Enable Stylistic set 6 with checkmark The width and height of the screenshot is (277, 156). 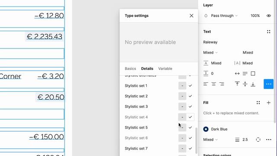[190, 138]
